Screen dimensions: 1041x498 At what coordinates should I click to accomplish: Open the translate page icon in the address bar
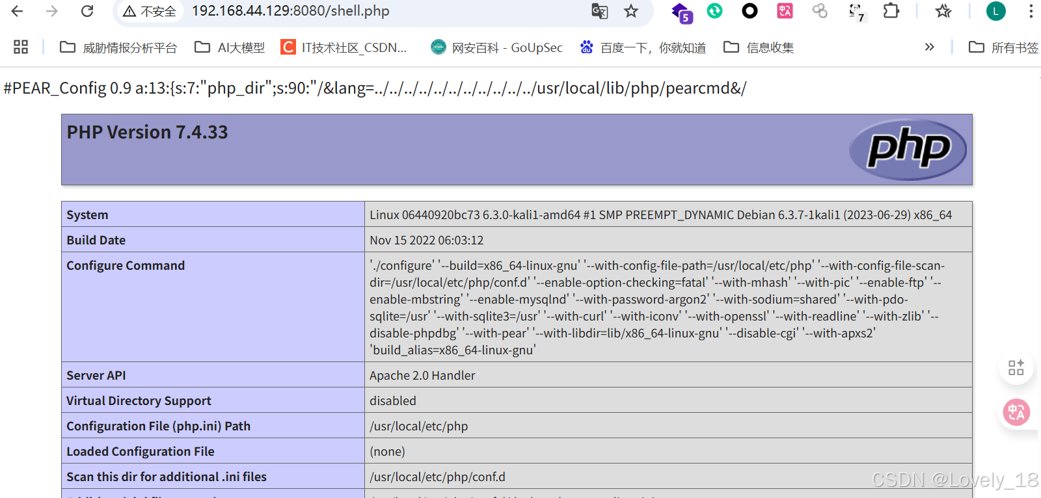599,11
